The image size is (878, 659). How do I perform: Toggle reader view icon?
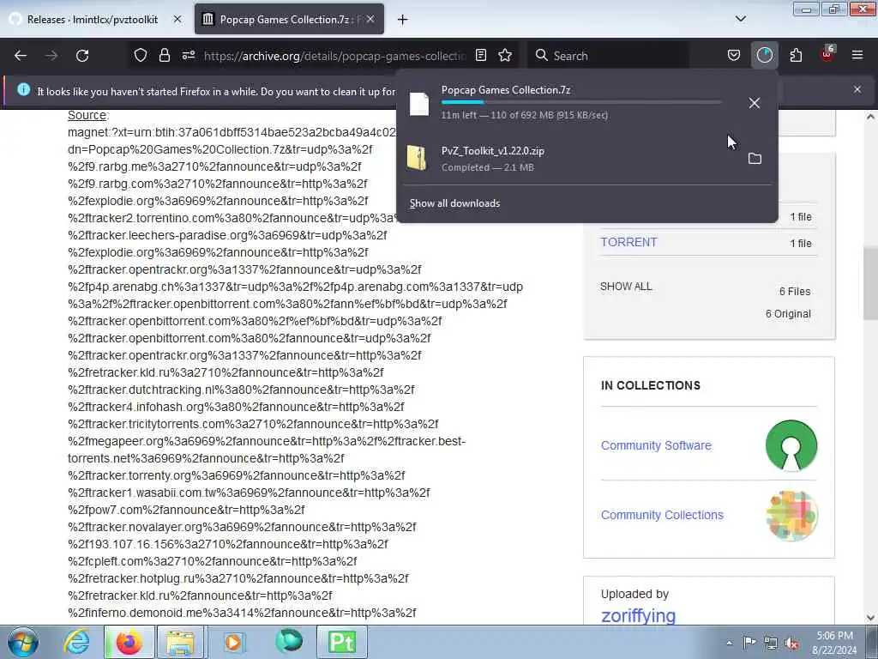(481, 55)
